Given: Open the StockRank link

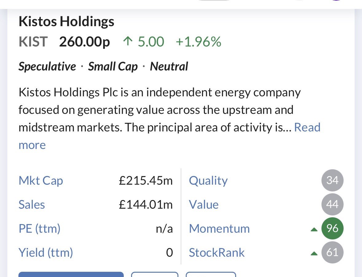Looking at the screenshot, I should click(x=217, y=253).
